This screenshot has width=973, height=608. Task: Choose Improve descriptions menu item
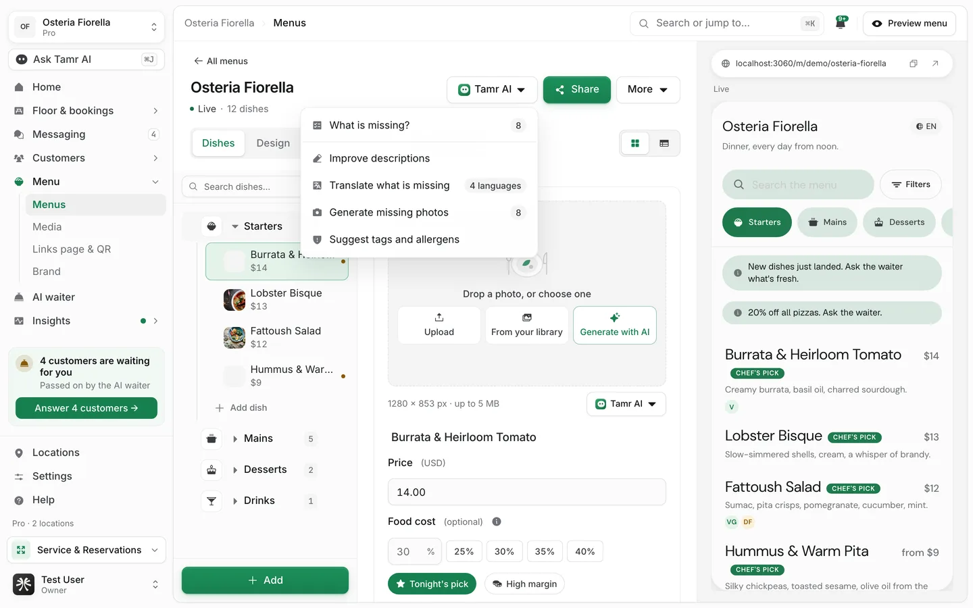click(419, 159)
